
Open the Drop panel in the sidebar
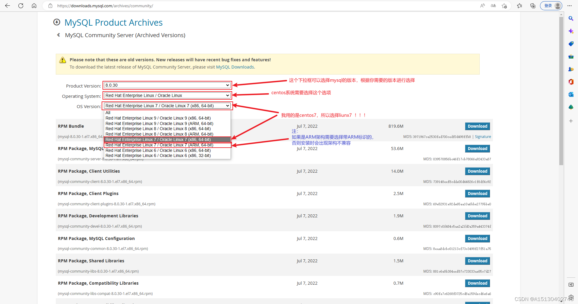pyautogui.click(x=571, y=107)
